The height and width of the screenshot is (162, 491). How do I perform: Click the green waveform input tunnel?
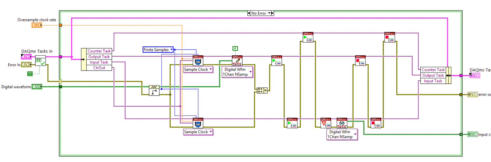(x=60, y=87)
